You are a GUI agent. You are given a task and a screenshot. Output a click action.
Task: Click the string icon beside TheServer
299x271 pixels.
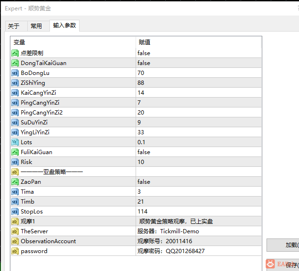point(15,231)
